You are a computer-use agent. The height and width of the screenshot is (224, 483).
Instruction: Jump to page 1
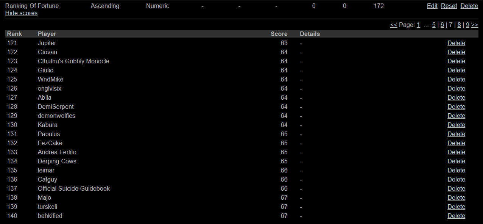coord(418,25)
